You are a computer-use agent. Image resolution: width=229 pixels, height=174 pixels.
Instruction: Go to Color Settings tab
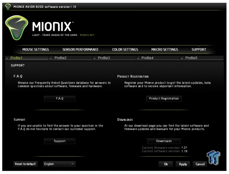[x=125, y=50]
